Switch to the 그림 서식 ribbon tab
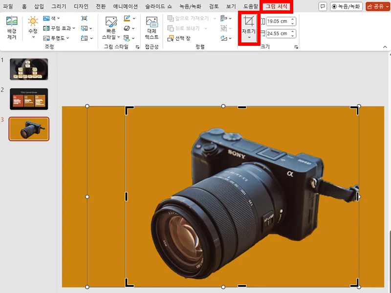Viewport: 391px width, 293px height. pos(276,5)
